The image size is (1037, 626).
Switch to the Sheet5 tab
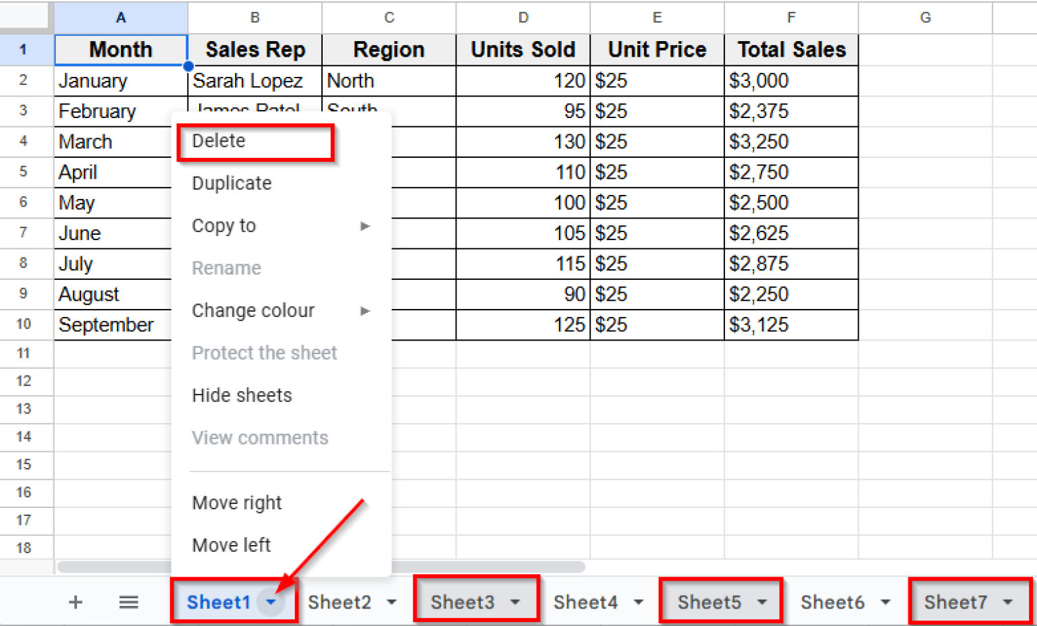click(x=709, y=602)
